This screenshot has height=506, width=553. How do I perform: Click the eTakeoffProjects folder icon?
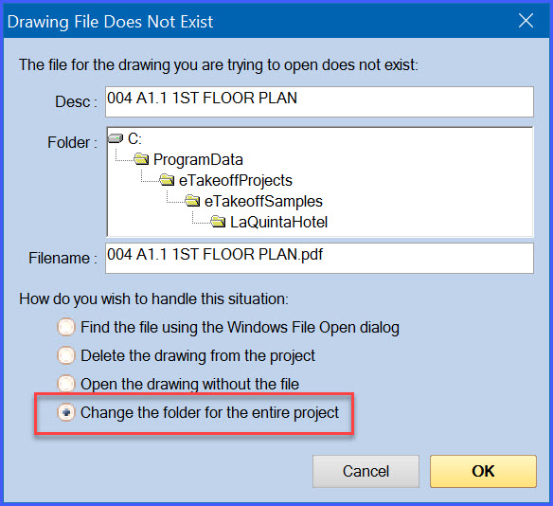tap(167, 180)
